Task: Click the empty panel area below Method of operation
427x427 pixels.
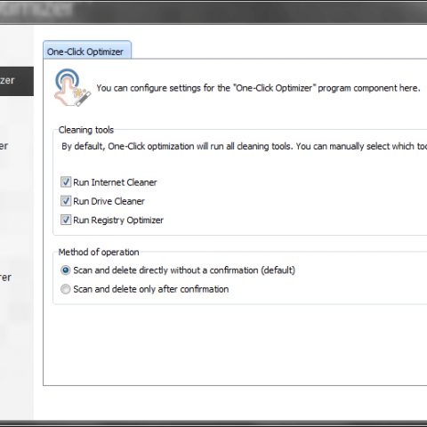Action: [234, 345]
